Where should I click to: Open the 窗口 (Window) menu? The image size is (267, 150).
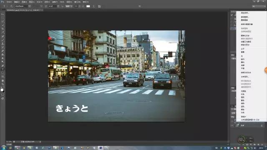[x=78, y=2]
